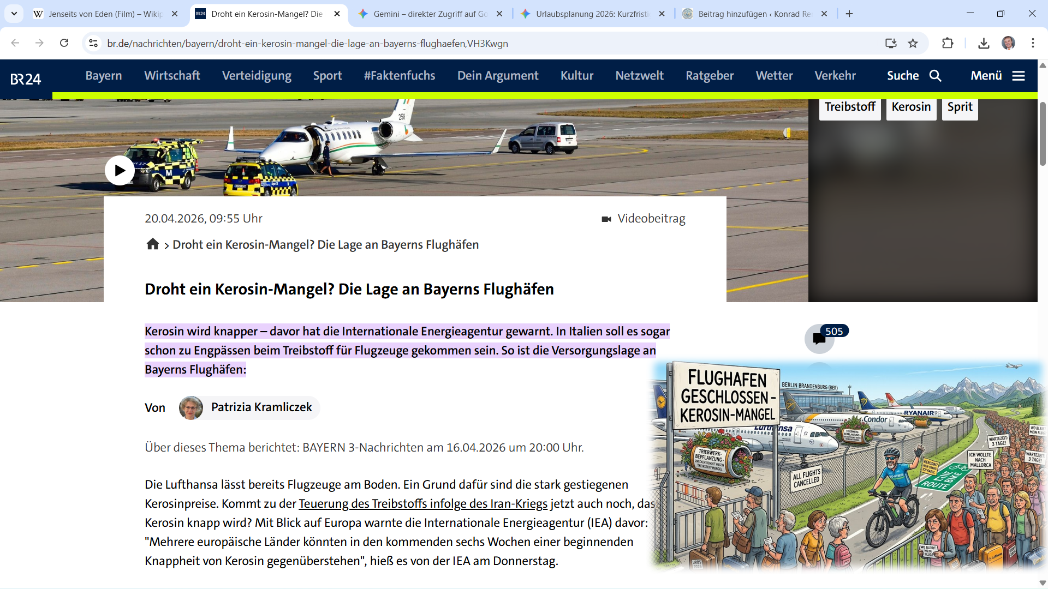This screenshot has width=1048, height=589.
Task: Open Chrome downloads icon
Action: [x=984, y=44]
